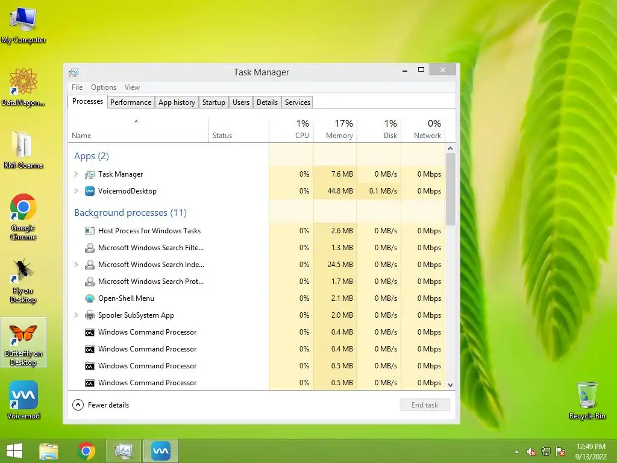This screenshot has width=617, height=463.
Task: Sort by the Name column header
Action: click(138, 130)
